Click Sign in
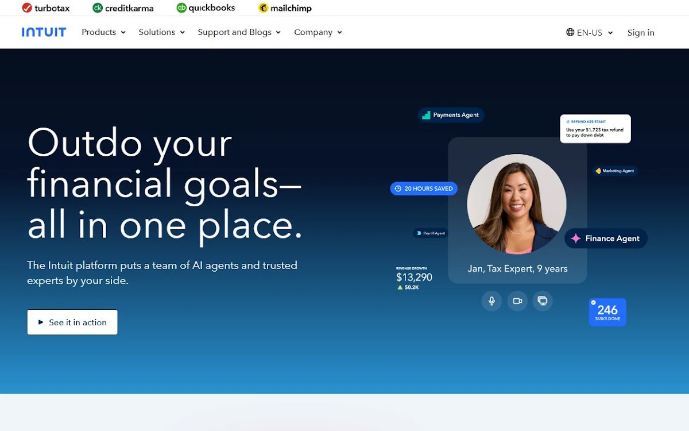689x431 pixels. click(641, 33)
